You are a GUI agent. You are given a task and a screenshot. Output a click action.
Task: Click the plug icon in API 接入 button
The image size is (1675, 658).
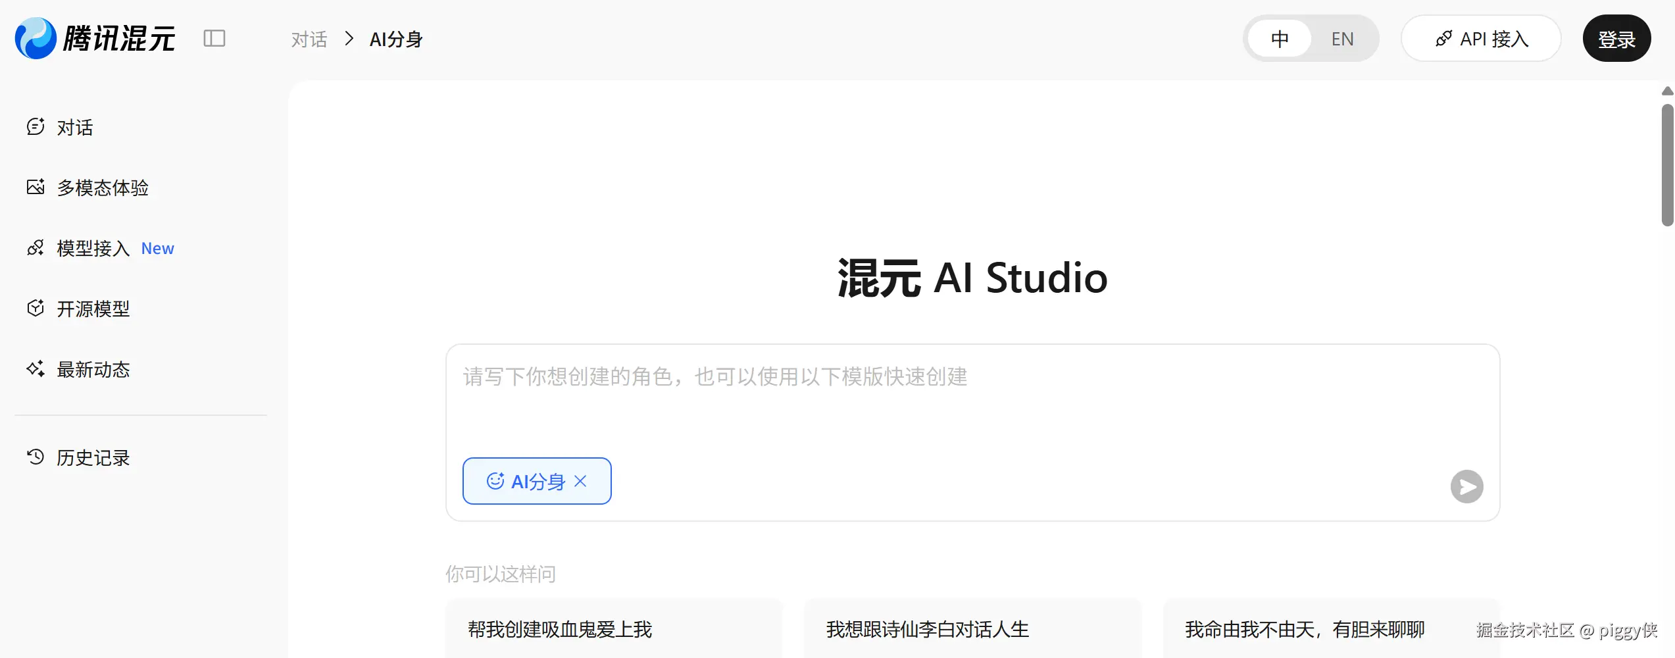point(1443,39)
